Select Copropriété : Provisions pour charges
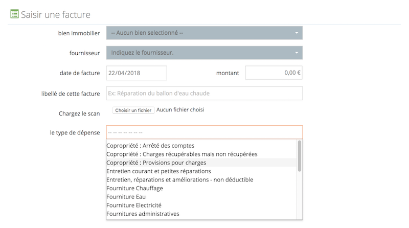Viewport: 409px width, 228px height. click(201, 163)
